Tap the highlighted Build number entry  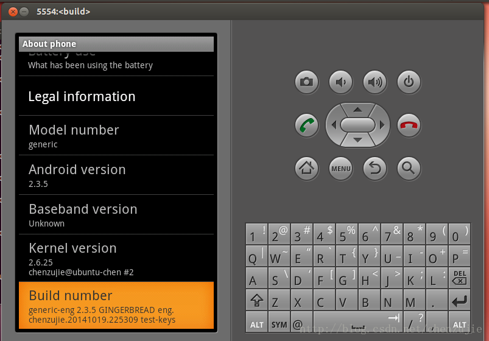click(116, 306)
